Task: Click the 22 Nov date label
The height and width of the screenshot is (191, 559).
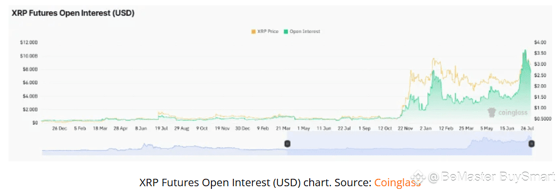Action: click(x=405, y=128)
